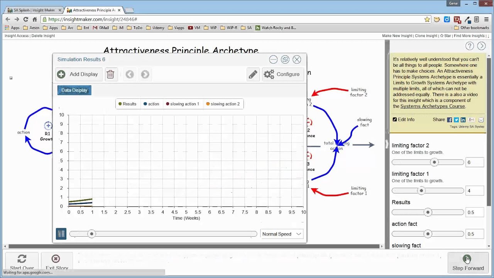
Task: Go to browser home page
Action: [x=35, y=19]
